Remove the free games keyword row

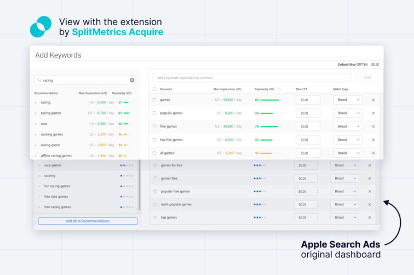373,127
